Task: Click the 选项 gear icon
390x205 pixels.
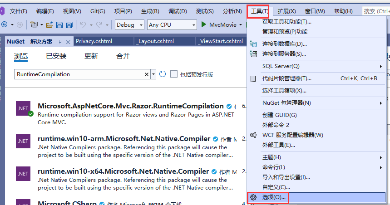Action: [253, 197]
